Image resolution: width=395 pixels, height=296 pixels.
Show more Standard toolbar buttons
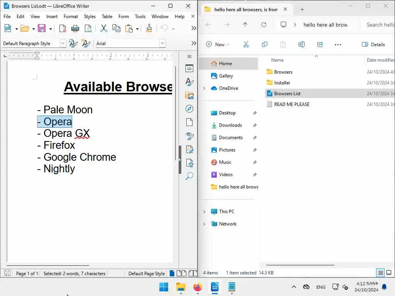tap(194, 28)
